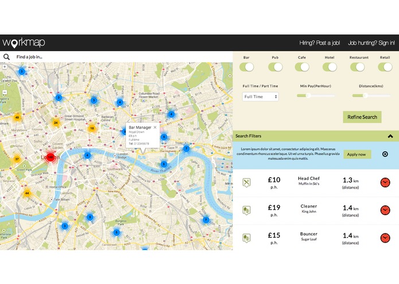Image resolution: width=399 pixels, height=284 pixels.
Task: Click the Bar Manager popup title
Action: click(140, 128)
